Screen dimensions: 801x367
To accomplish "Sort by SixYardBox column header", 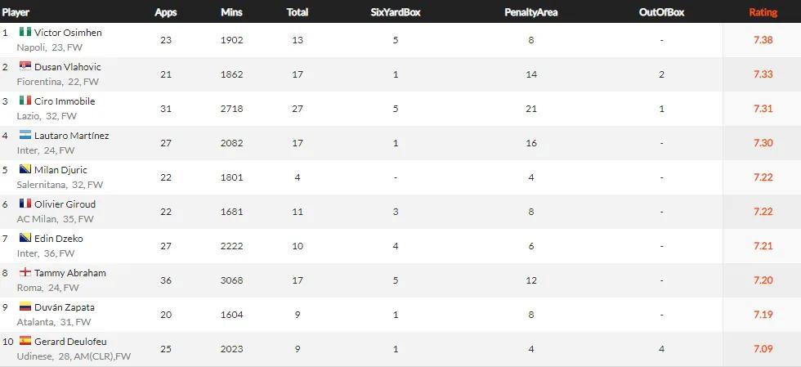I will click(x=395, y=12).
